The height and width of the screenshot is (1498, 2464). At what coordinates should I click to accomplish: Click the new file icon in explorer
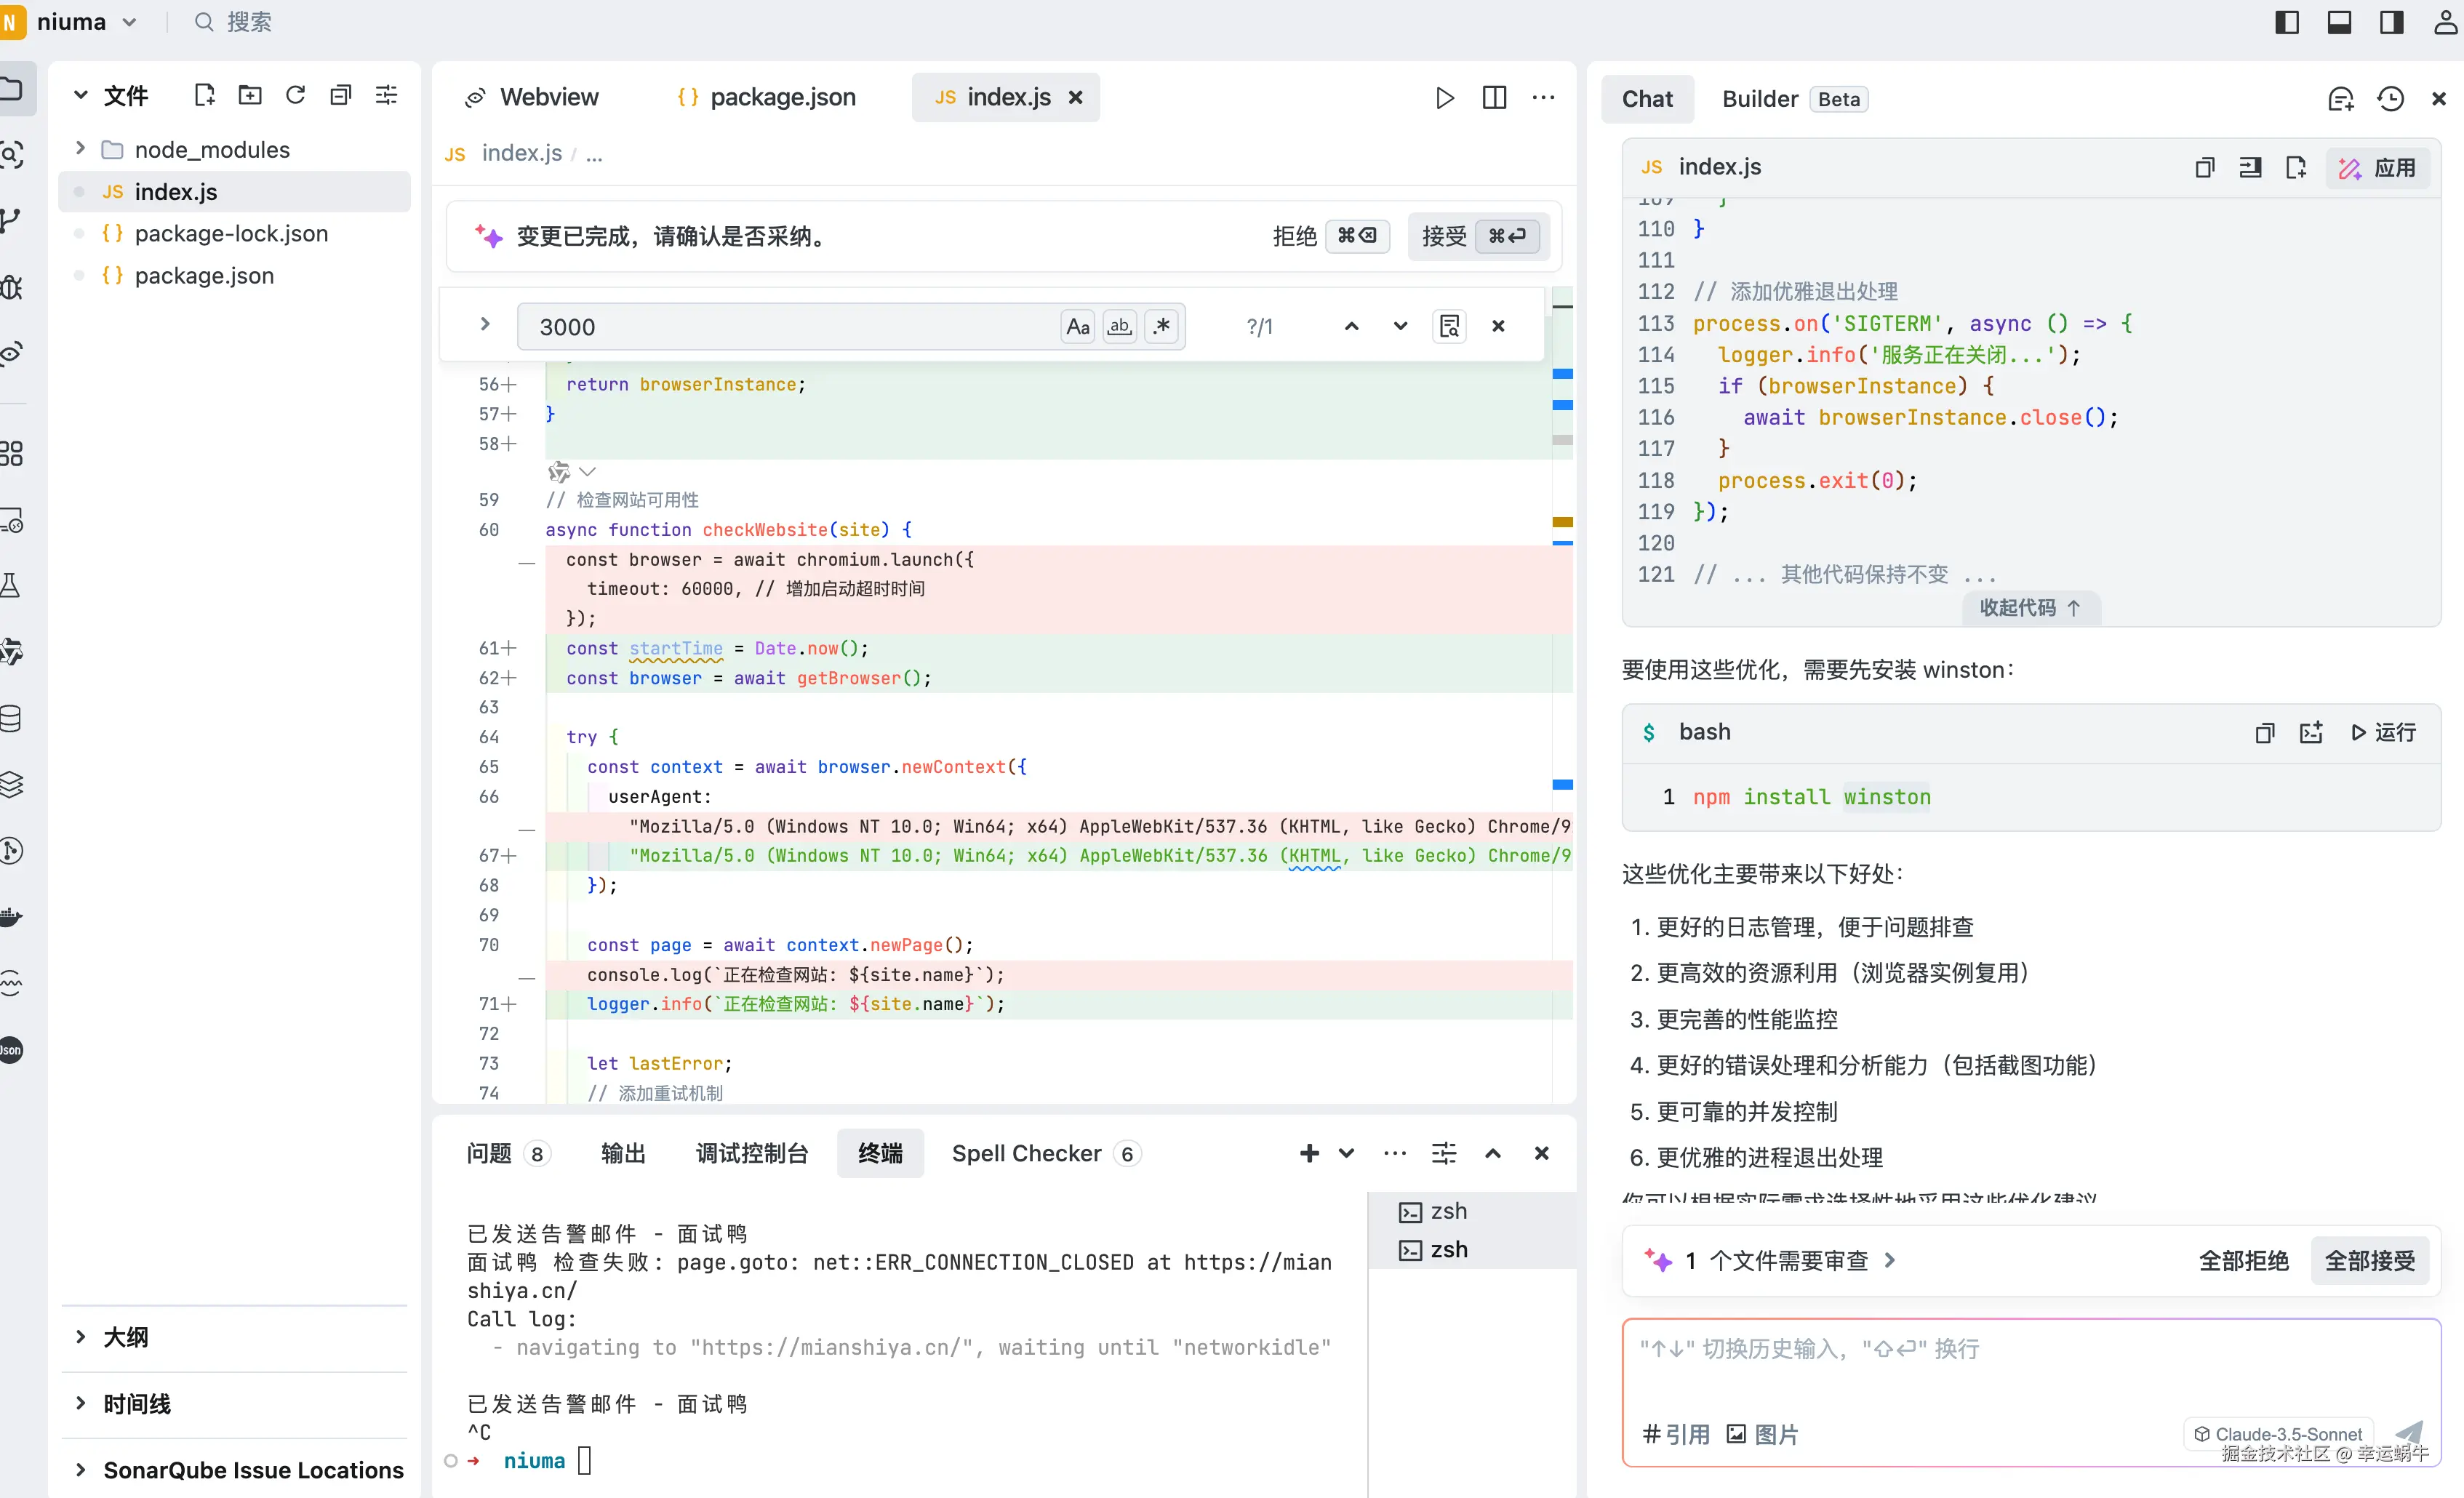204,95
